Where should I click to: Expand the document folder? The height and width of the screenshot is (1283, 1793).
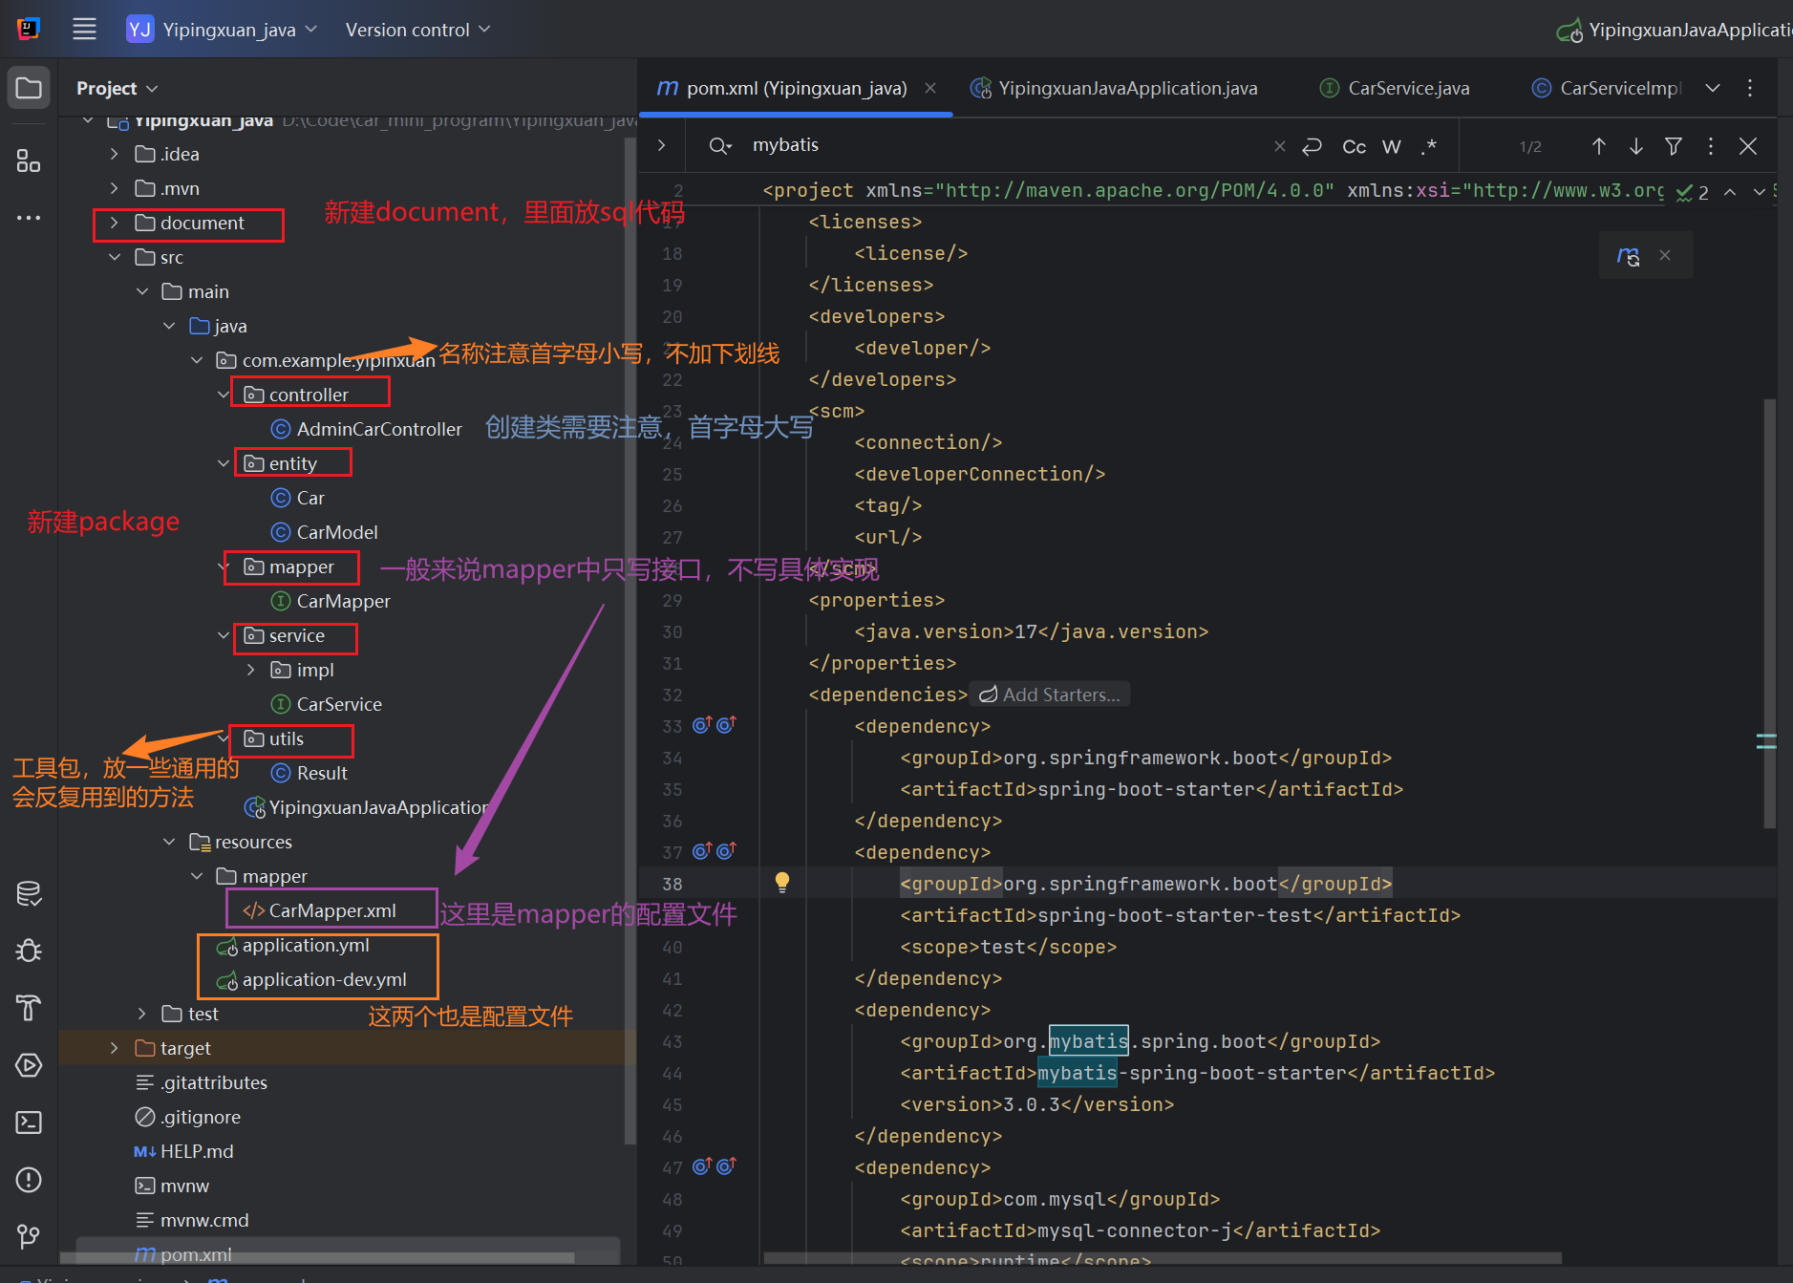point(115,223)
